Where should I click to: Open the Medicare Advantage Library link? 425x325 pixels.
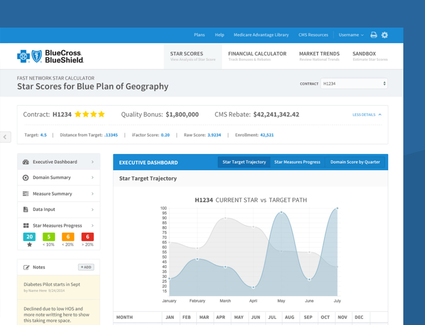tap(261, 35)
